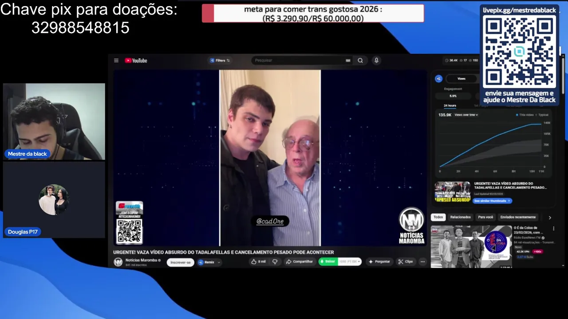Image resolution: width=568 pixels, height=319 pixels.
Task: Open the 1080 PT-BR quality dropdown
Action: 350,262
